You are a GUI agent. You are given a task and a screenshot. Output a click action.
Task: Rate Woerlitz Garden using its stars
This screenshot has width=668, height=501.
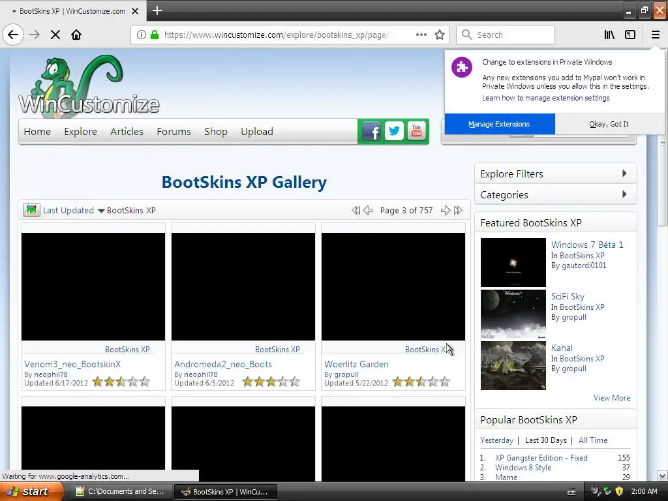tap(421, 382)
